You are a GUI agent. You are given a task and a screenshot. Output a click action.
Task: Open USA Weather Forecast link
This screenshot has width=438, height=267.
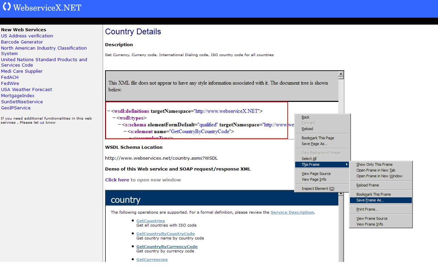click(x=27, y=89)
